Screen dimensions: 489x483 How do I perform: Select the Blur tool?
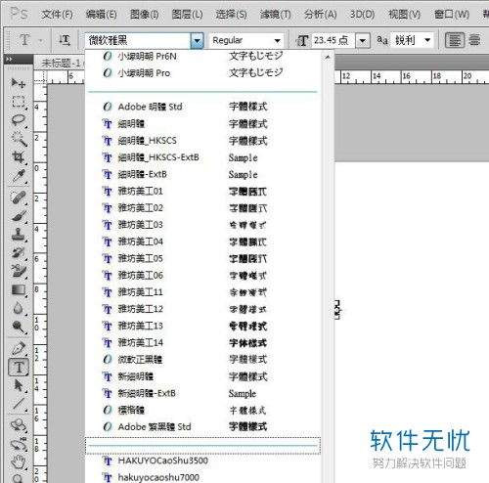tap(19, 308)
